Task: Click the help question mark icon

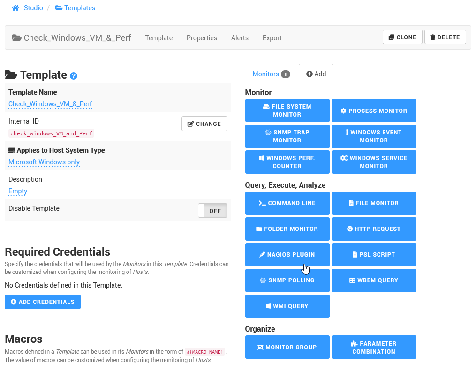Action: tap(74, 76)
